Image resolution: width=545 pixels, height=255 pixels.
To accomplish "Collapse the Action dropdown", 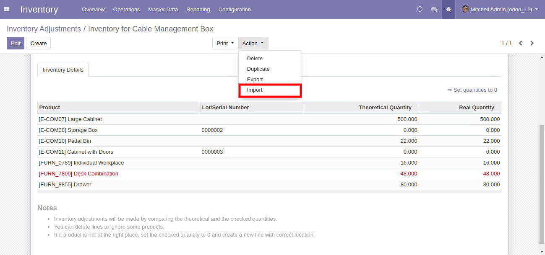I will click(x=253, y=43).
